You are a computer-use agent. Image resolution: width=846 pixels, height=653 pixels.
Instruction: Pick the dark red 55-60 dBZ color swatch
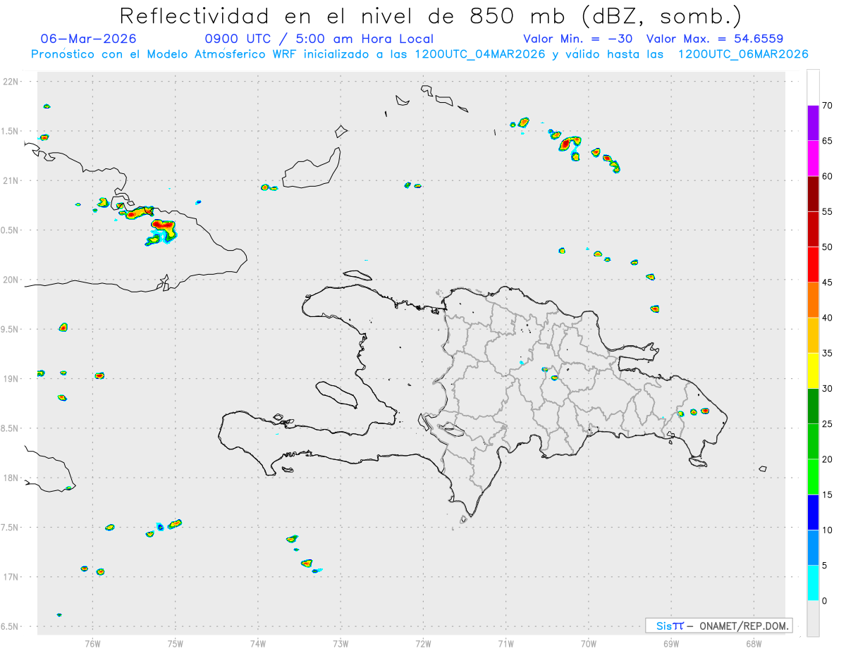coord(813,194)
